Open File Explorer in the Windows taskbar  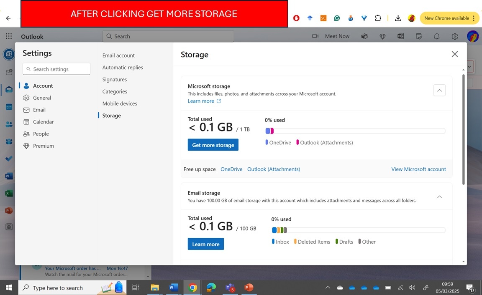point(155,287)
